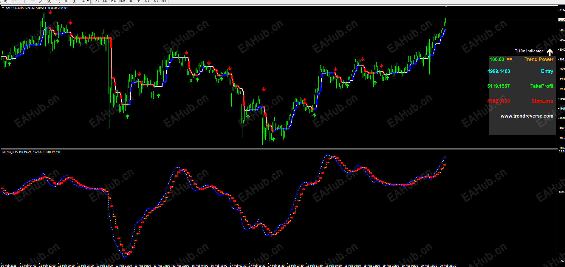Click the Tj10x Indicator title
Viewport: 565px width, 267px height.
tap(529, 51)
